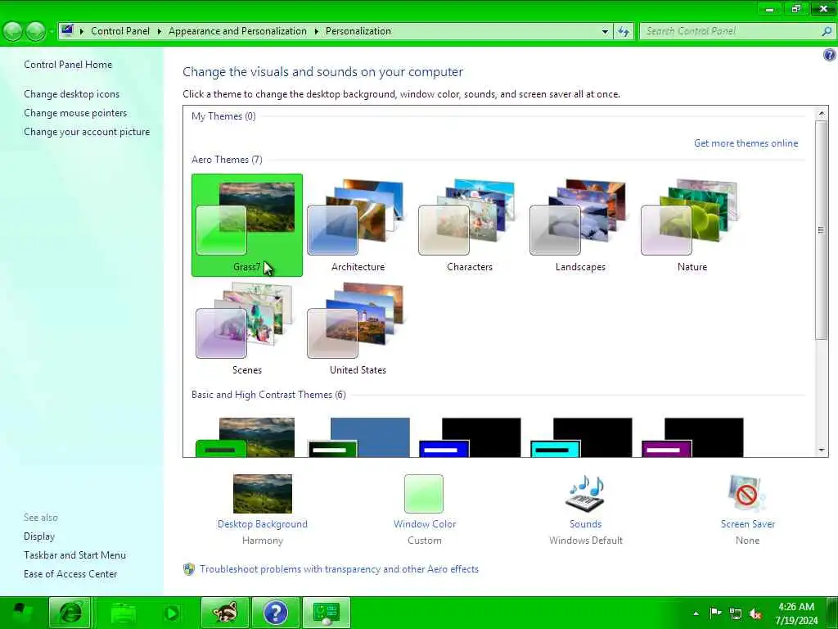Open the address bar history dropdown
Screen dimensions: 838x629
(x=605, y=32)
